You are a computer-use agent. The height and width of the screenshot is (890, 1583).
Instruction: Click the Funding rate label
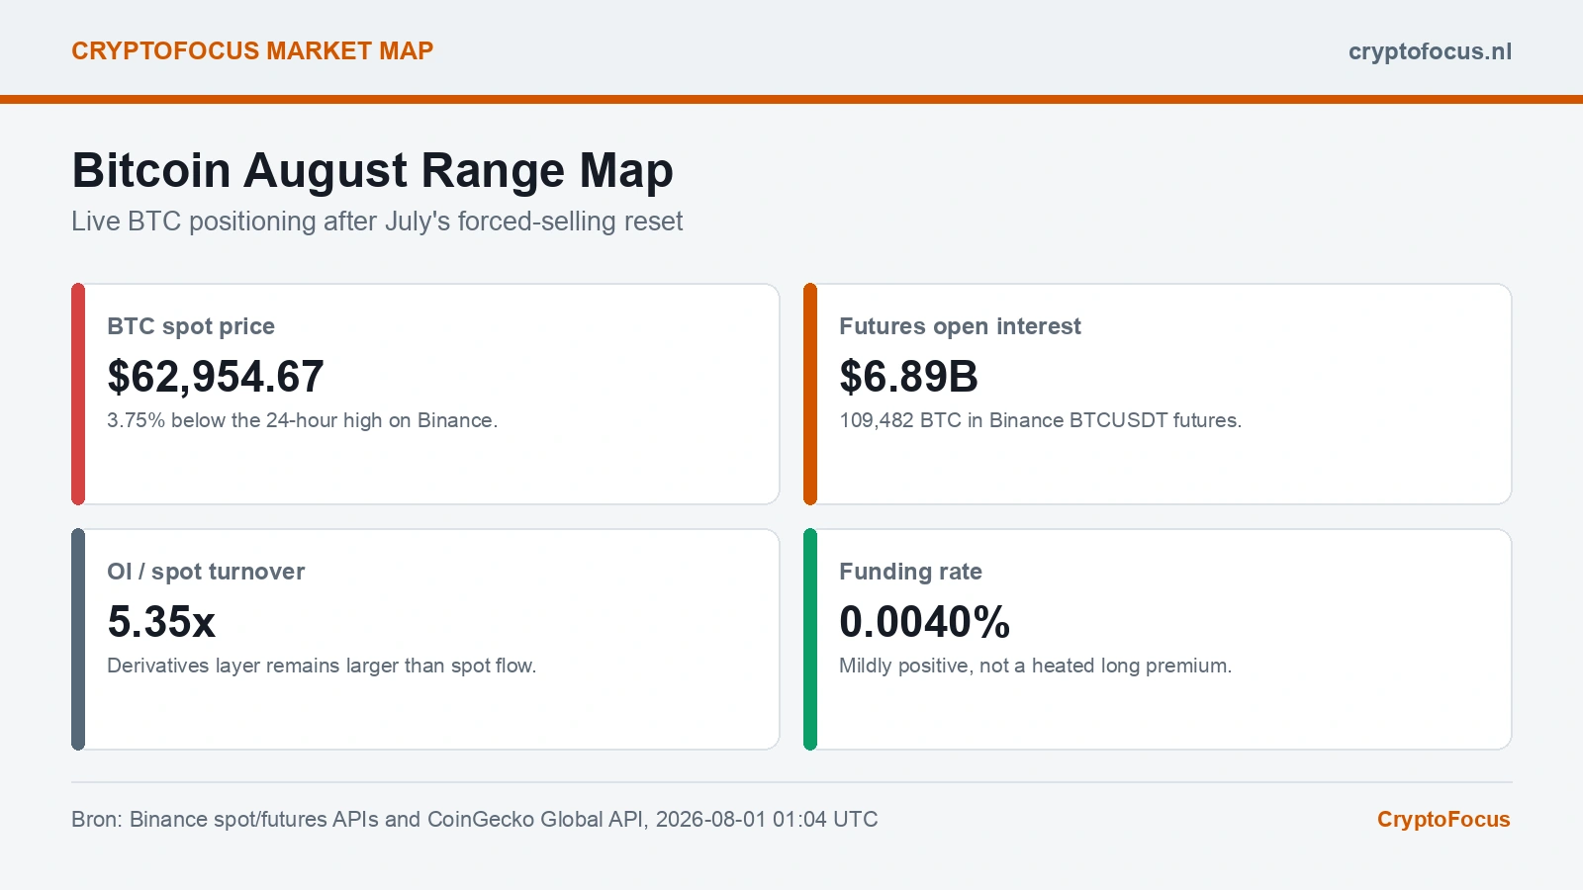pyautogui.click(x=910, y=572)
